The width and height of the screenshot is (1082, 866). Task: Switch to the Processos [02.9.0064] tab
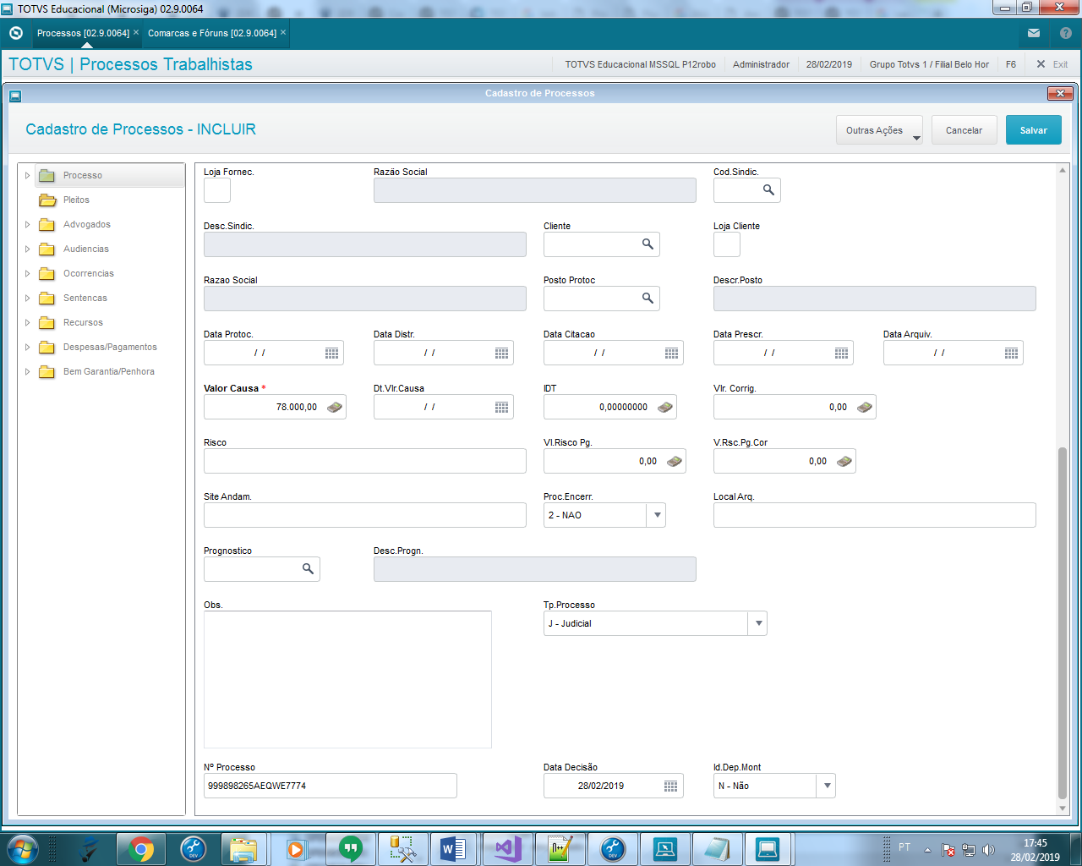click(x=83, y=33)
